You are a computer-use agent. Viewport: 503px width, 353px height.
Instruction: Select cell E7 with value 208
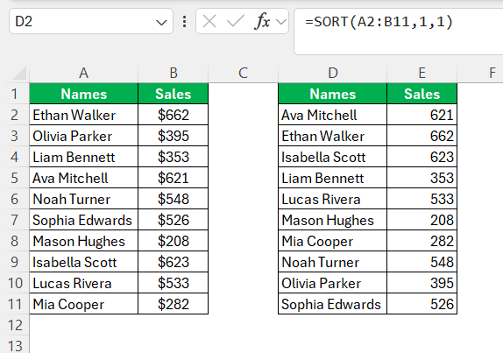[422, 220]
